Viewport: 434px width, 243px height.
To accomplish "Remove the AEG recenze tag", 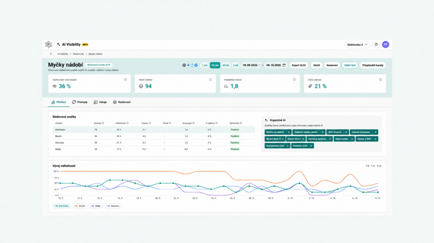I will (346, 132).
